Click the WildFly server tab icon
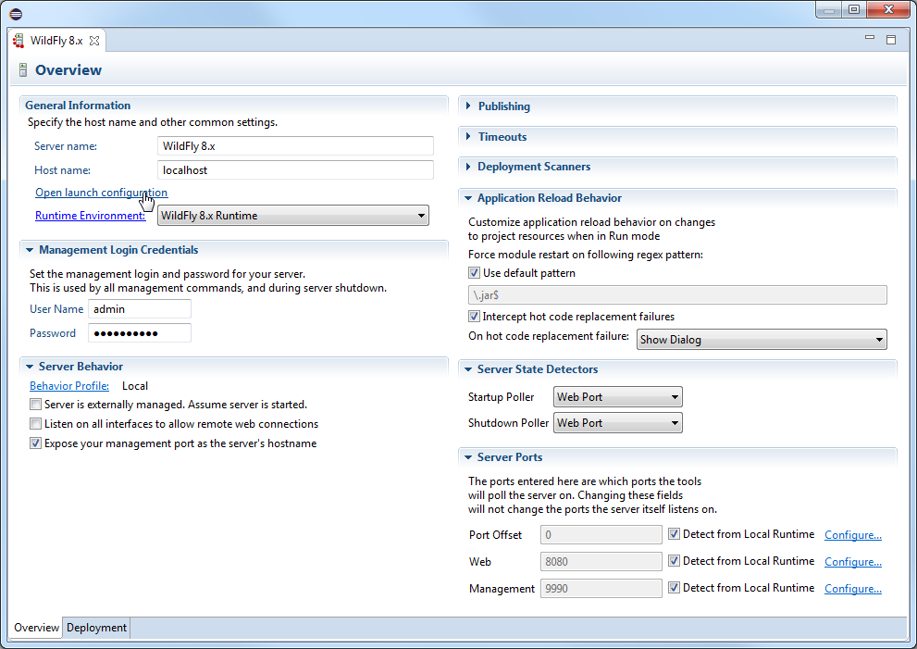This screenshot has height=649, width=917. [19, 41]
